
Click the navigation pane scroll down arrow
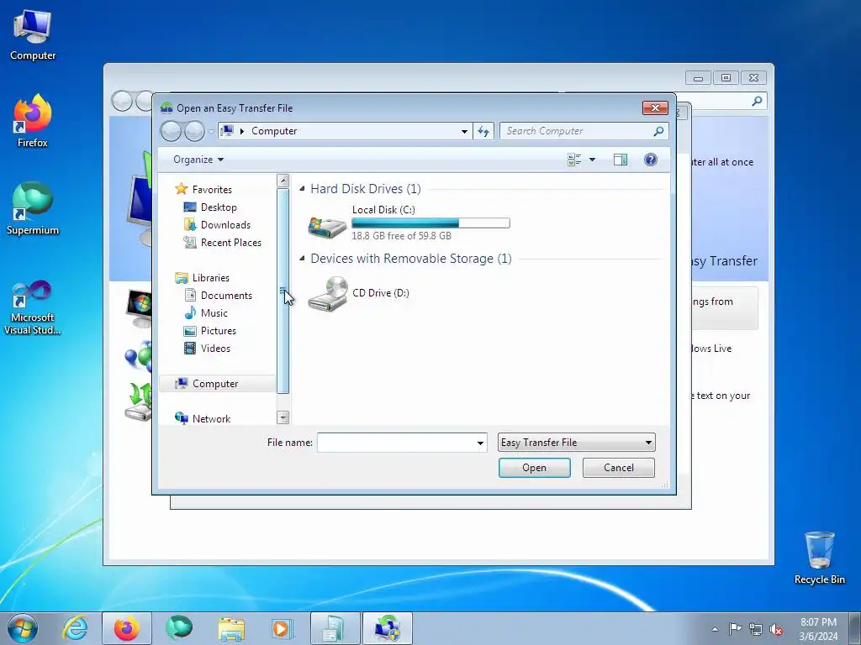tap(283, 418)
